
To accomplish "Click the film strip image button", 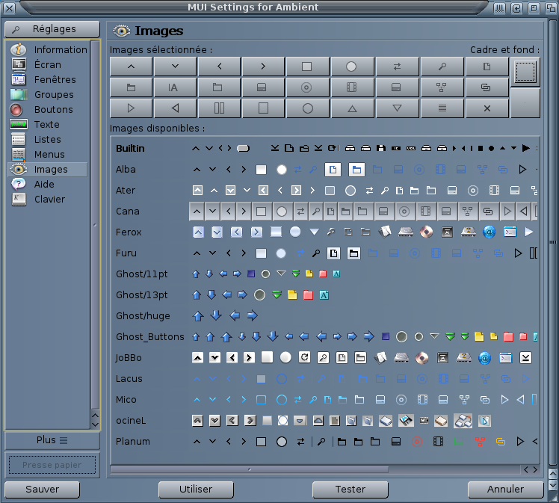I will pos(352,87).
